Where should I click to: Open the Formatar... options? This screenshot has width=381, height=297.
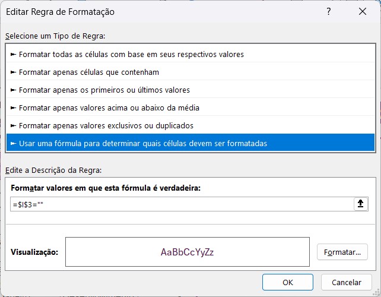coord(342,252)
